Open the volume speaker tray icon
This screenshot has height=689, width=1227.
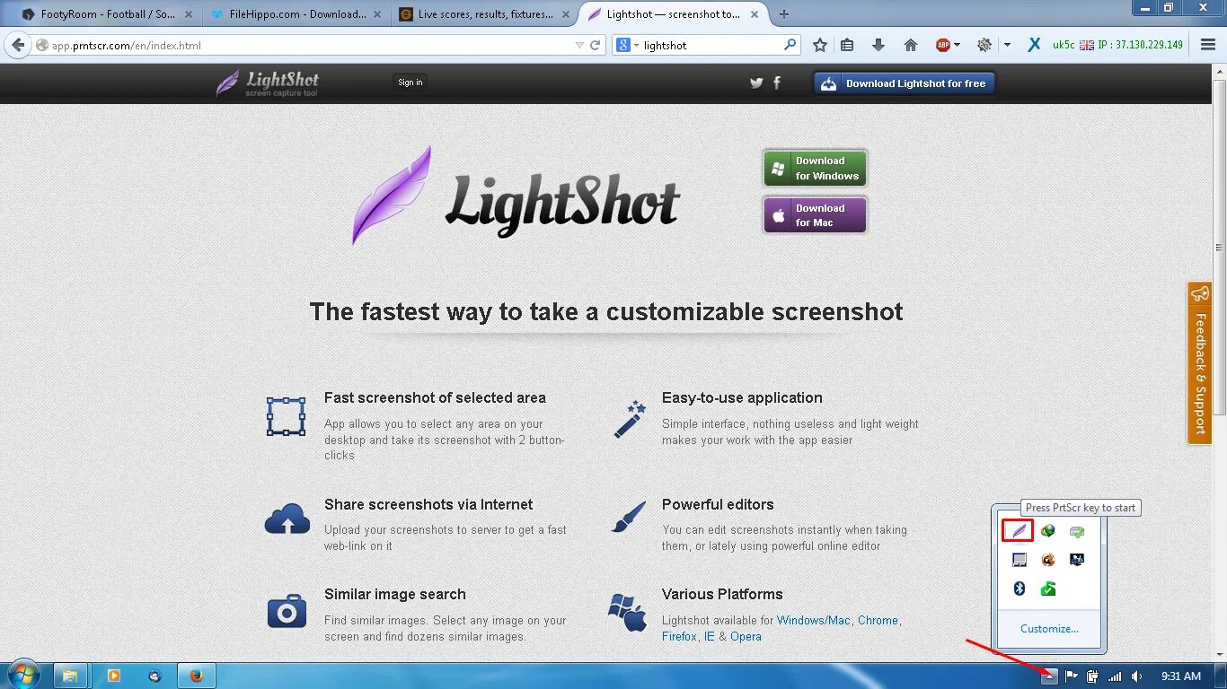[x=1136, y=676]
